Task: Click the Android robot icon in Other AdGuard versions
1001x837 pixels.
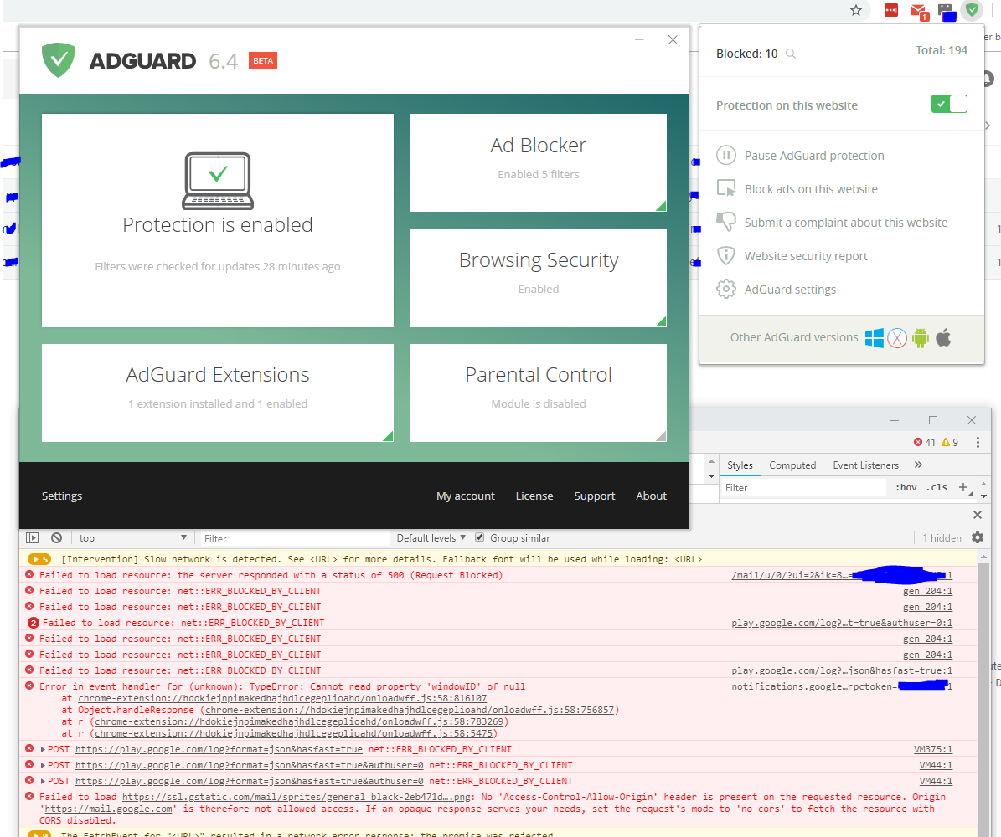Action: point(920,337)
